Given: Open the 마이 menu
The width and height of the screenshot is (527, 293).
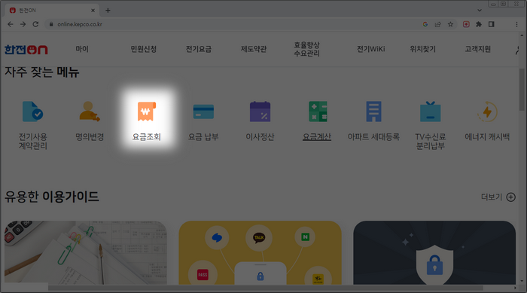Looking at the screenshot, I should [x=82, y=49].
